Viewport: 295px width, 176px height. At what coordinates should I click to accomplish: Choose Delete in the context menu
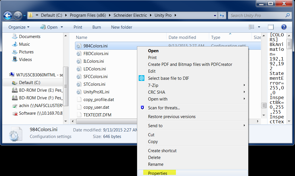(x=193, y=157)
